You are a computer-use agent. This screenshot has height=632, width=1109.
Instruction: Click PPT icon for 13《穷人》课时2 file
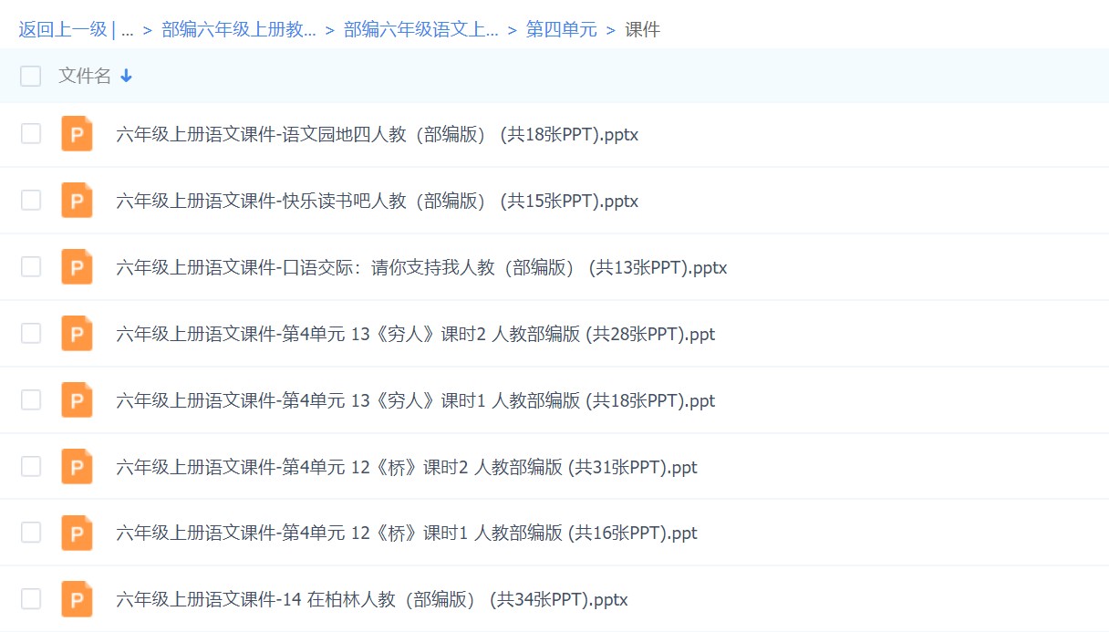click(77, 334)
